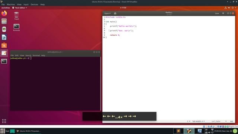This screenshot has width=238, height=134.
Task: Open the VirtualBox File menu
Action: pos(3,4)
